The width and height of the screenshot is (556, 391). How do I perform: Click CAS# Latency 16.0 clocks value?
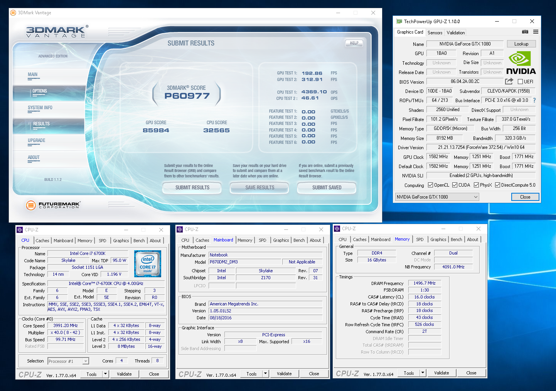tap(425, 297)
